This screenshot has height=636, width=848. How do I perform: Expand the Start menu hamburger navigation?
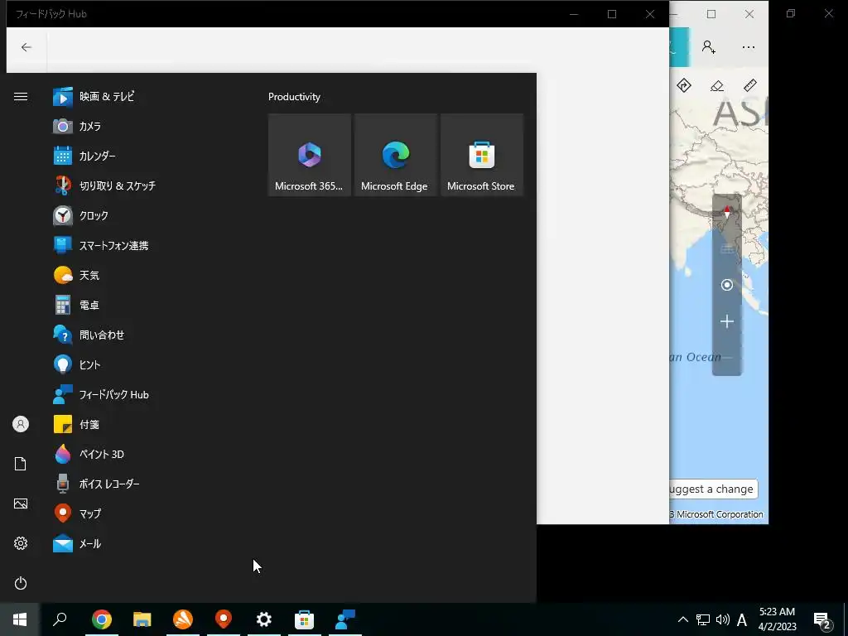click(x=21, y=97)
